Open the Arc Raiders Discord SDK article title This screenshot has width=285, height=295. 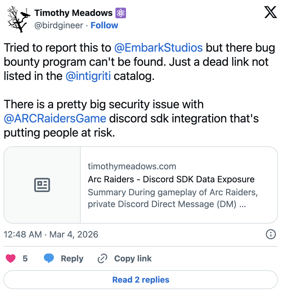[171, 179]
